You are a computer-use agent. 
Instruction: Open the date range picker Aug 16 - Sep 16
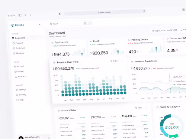(x=164, y=30)
